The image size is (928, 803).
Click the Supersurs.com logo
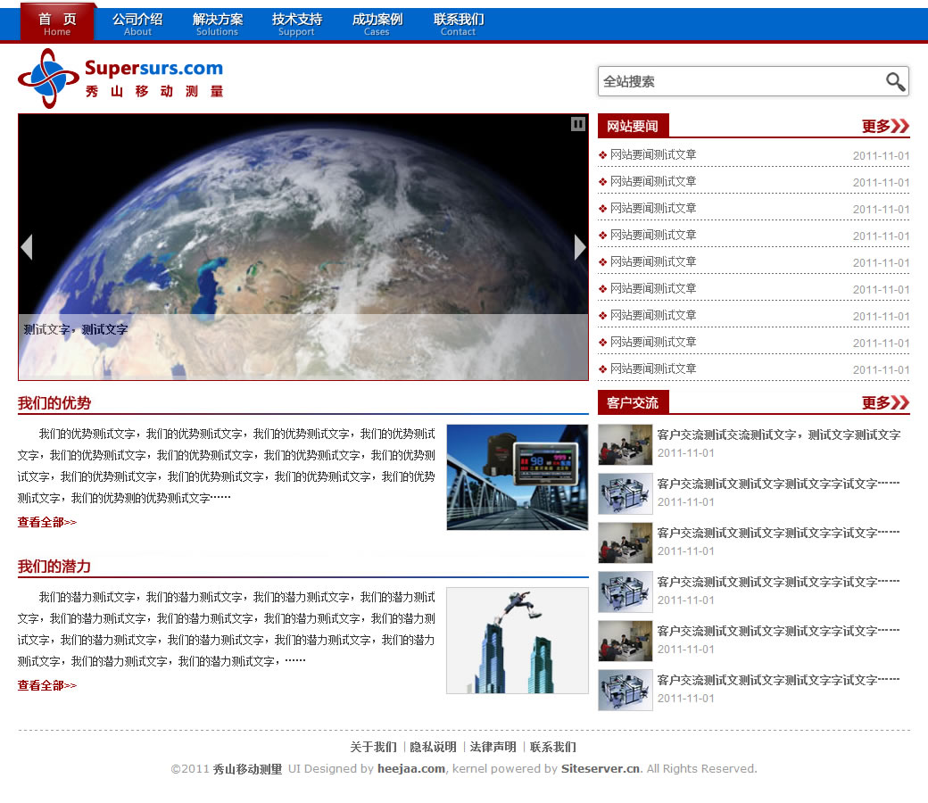coord(120,79)
